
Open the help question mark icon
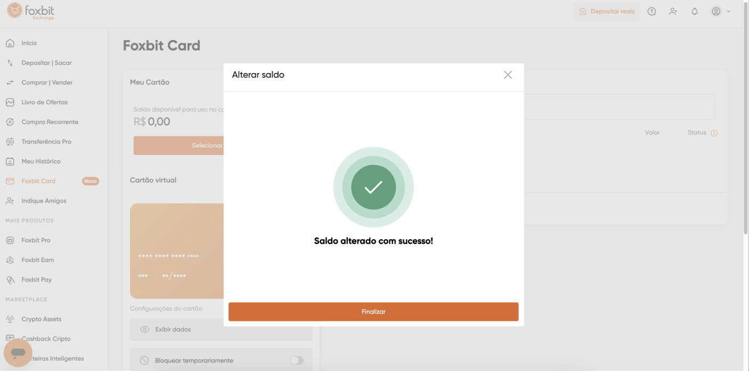pyautogui.click(x=652, y=11)
